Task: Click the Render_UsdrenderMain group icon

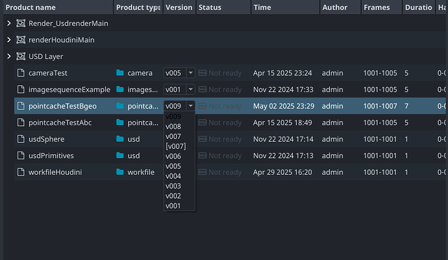Action: click(21, 23)
